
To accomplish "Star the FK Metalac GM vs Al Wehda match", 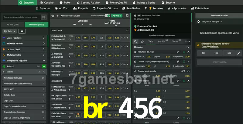I will pos(70,90).
